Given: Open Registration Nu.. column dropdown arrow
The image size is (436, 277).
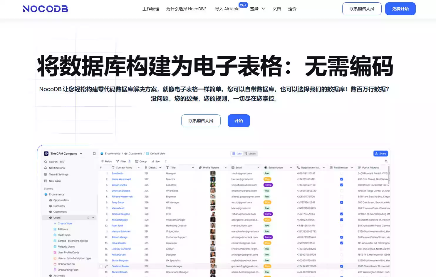Looking at the screenshot, I should (x=324, y=168).
